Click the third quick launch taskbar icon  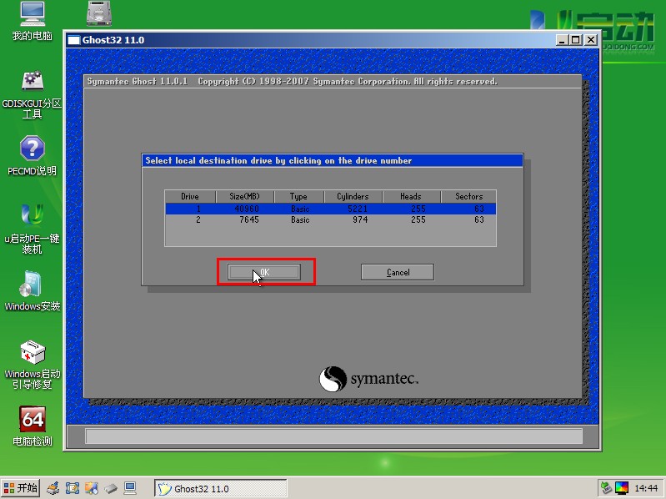pyautogui.click(x=92, y=488)
